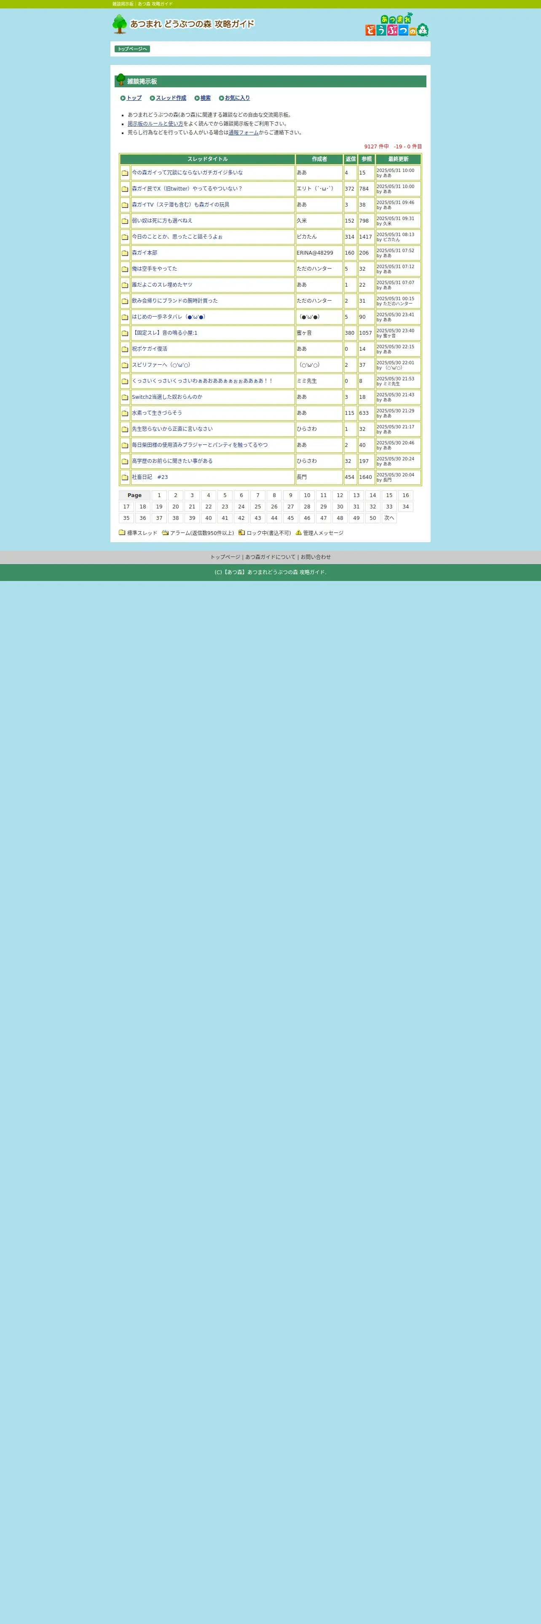This screenshot has width=541, height=1624.
Task: Click the 標準スレッド legend folder icon
Action: pos(122,533)
